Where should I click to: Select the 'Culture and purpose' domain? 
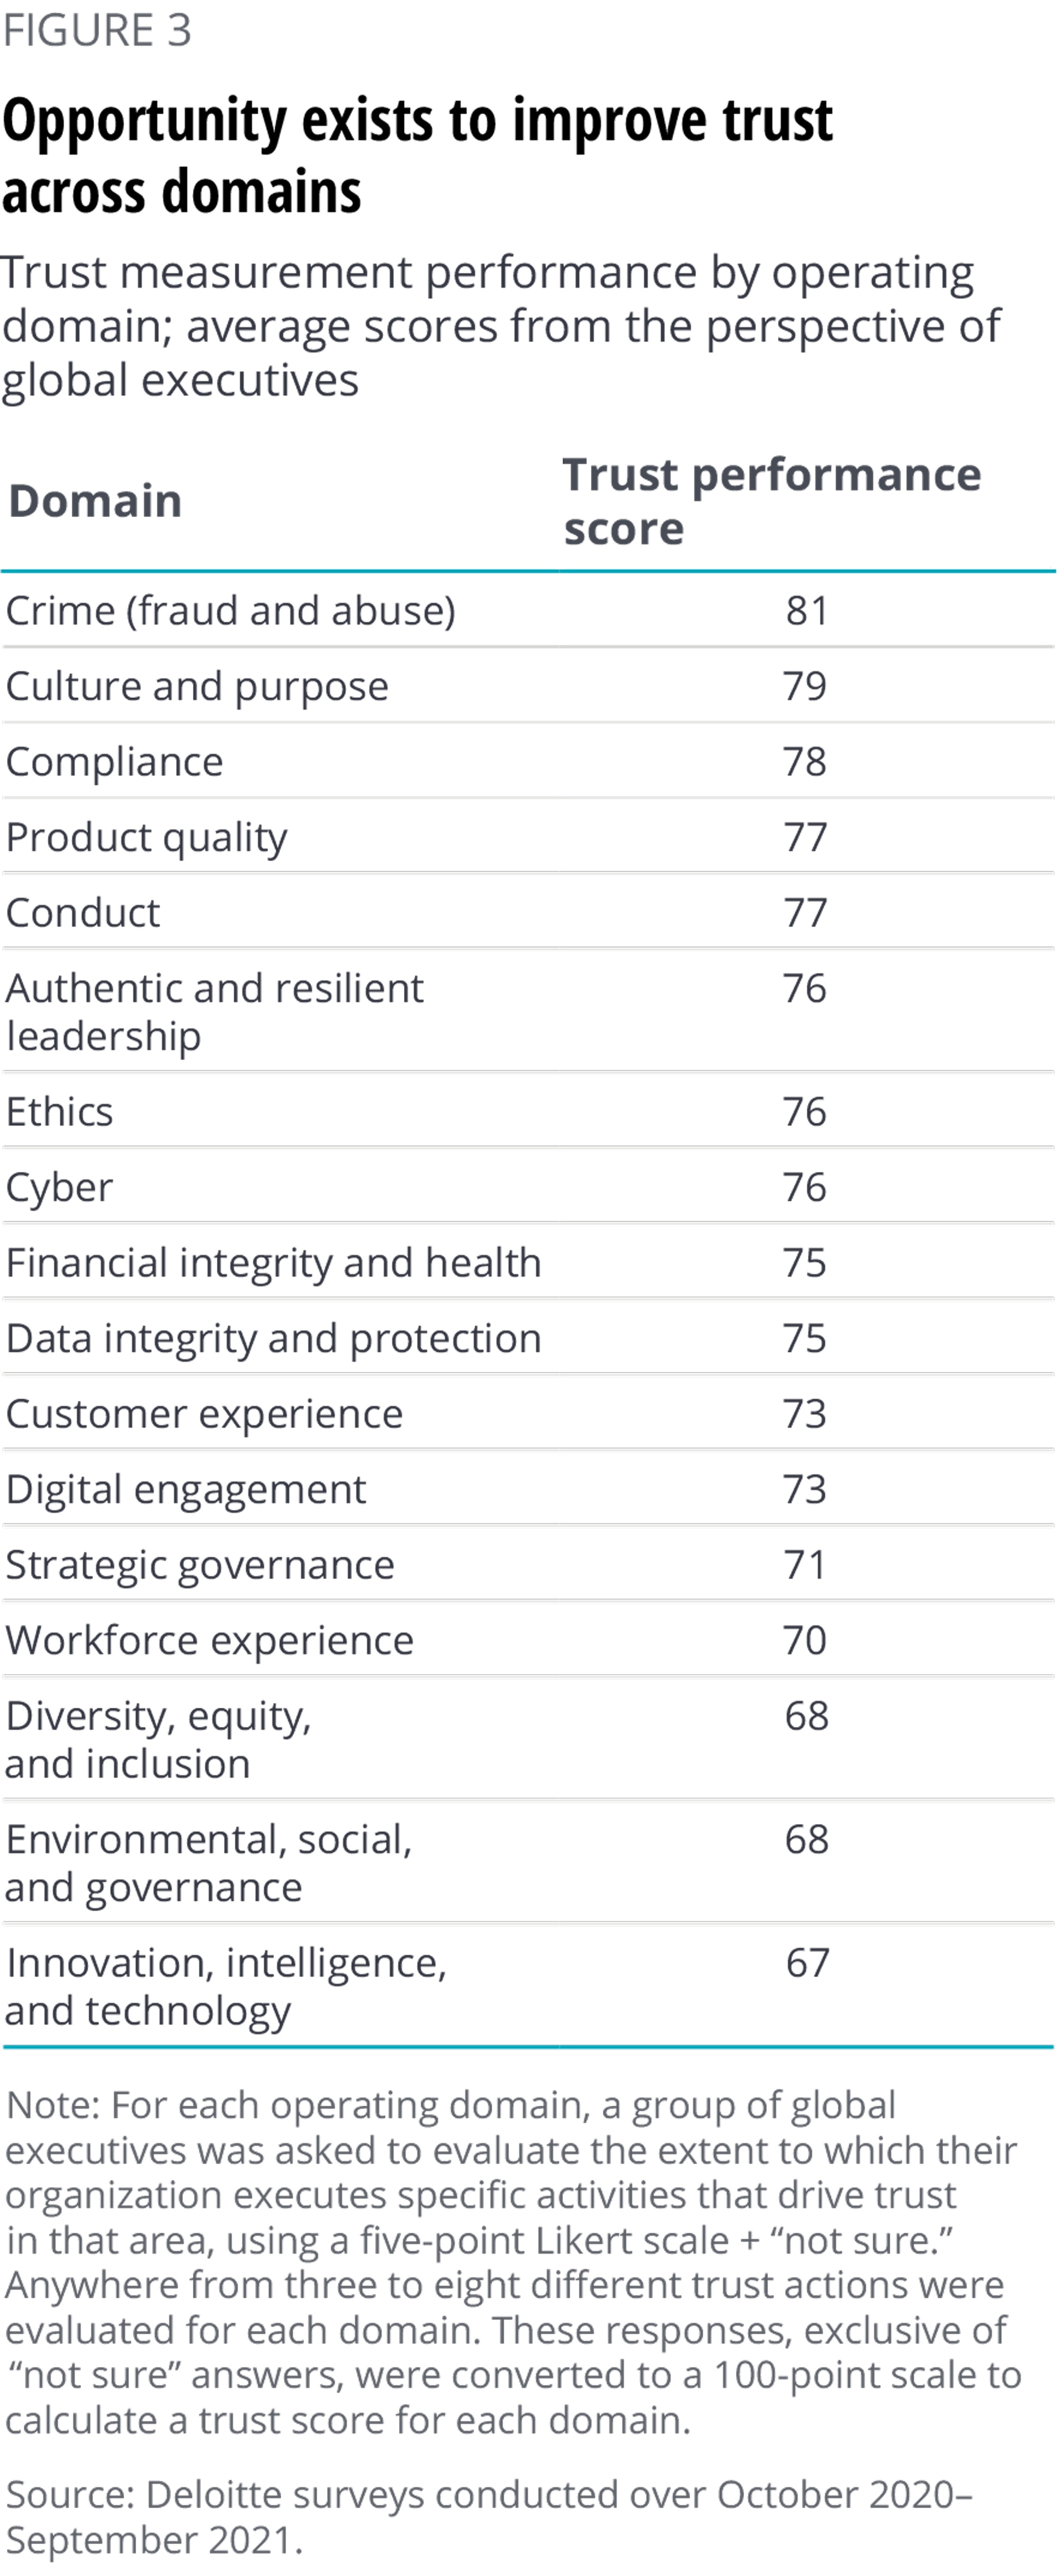[197, 687]
